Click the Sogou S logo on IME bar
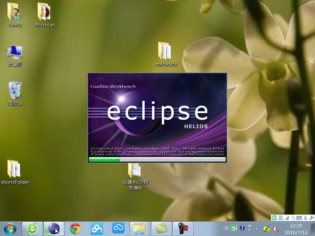 point(274,218)
